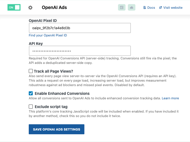
Task: Toggle the OpenAI Ads ON switch
Action: (14, 7)
